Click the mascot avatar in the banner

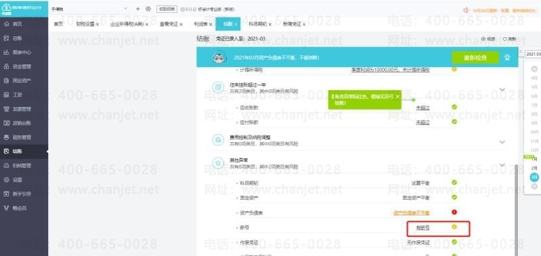click(x=219, y=58)
